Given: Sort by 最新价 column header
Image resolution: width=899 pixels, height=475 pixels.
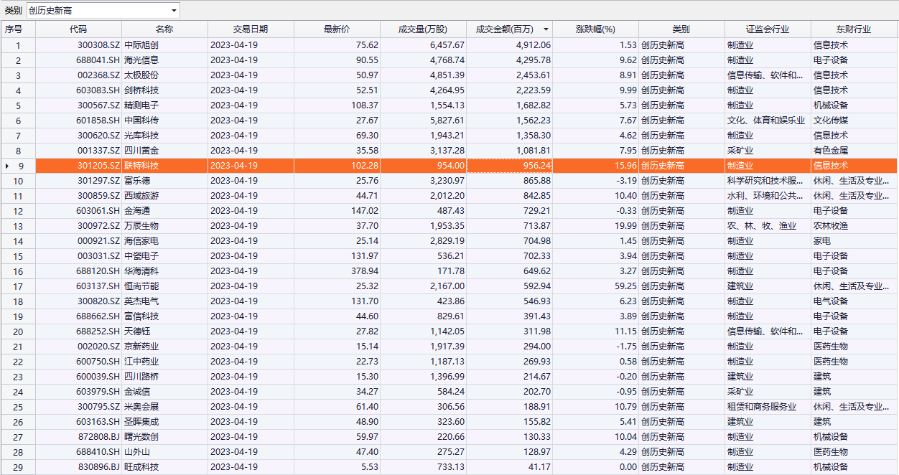Looking at the screenshot, I should (x=337, y=29).
